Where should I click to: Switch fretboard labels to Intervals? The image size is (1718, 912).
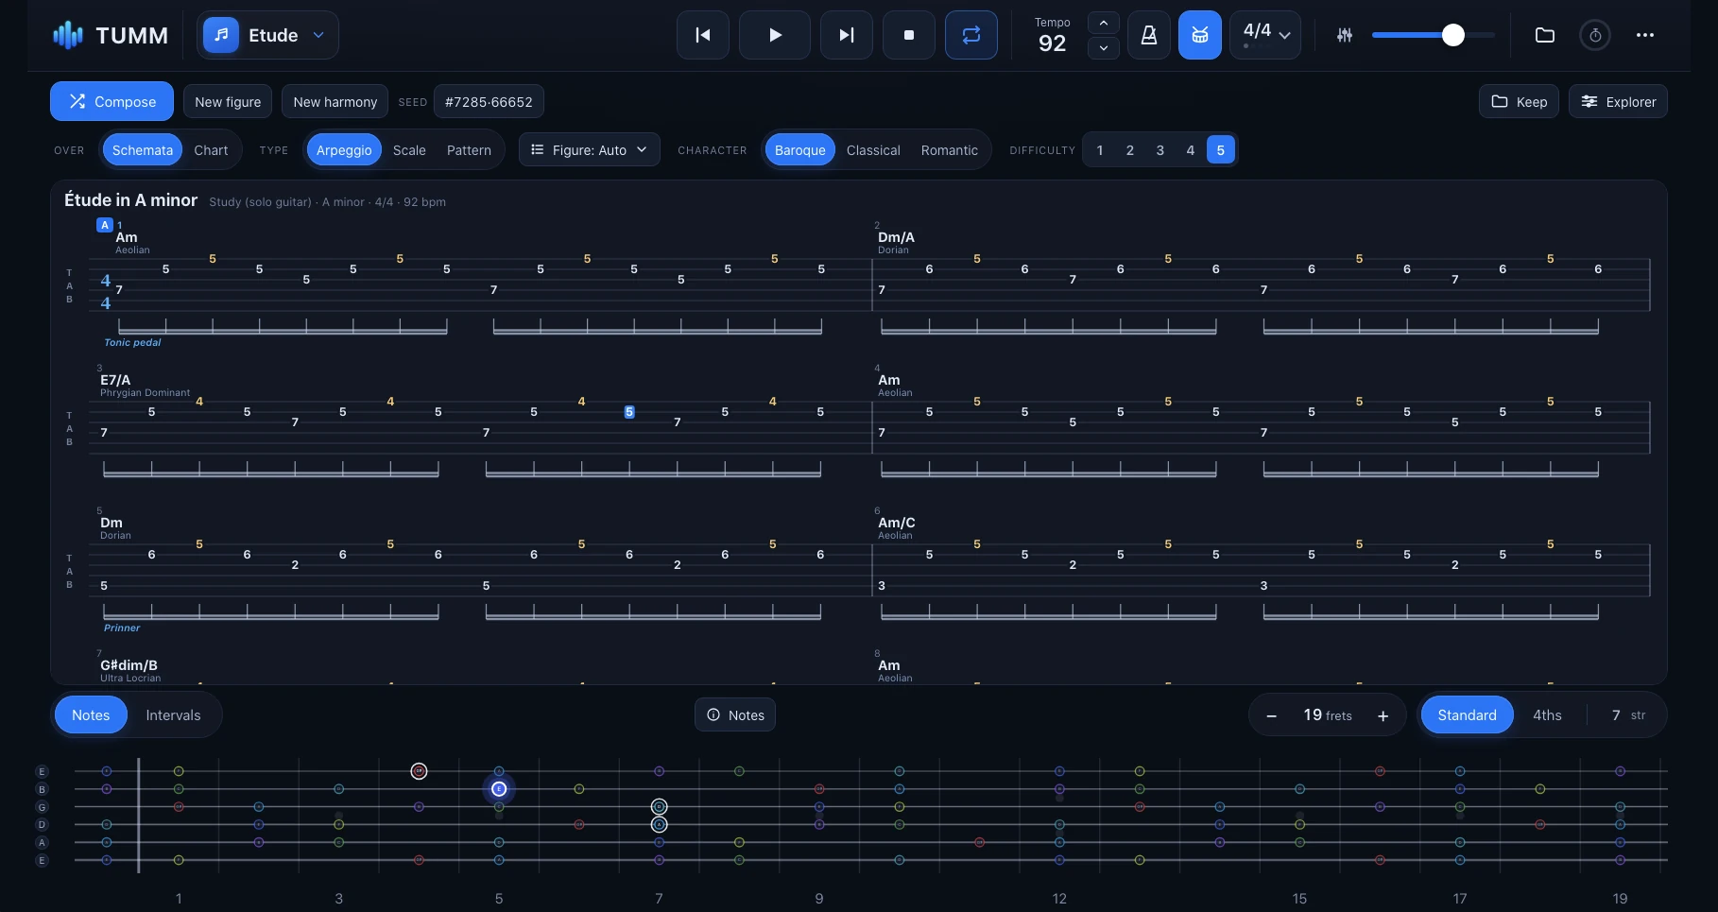click(173, 714)
